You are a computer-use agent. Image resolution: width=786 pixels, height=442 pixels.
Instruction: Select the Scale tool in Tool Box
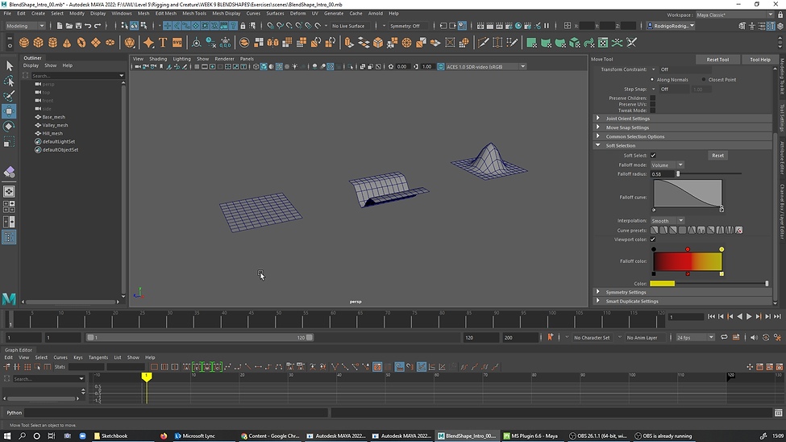point(9,142)
